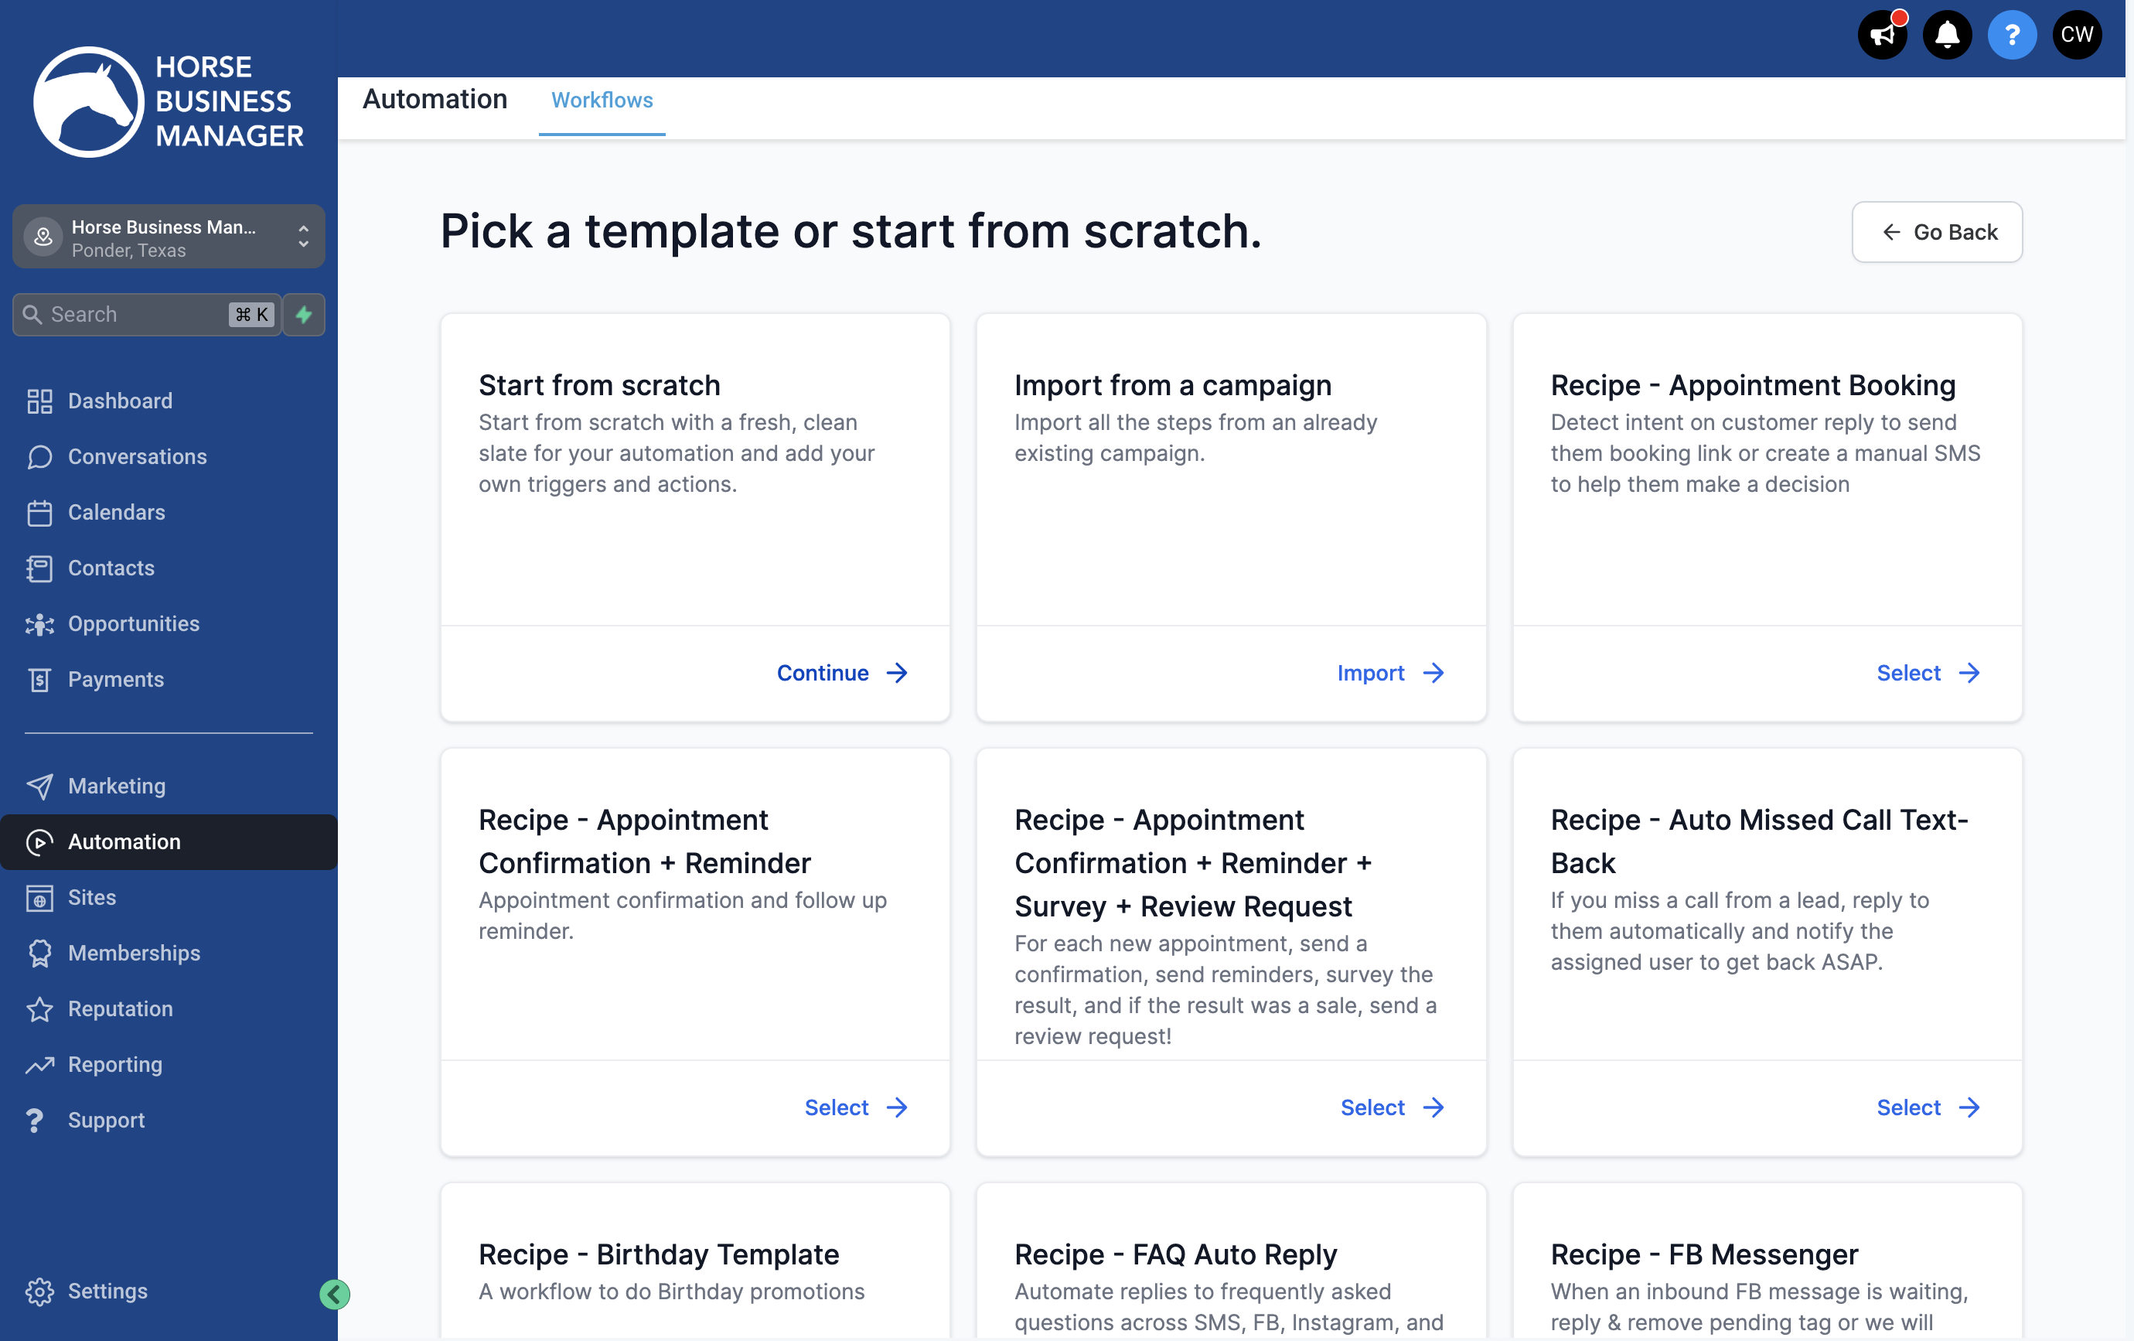Click the Dashboard grid icon
This screenshot has height=1341, width=2134.
pyautogui.click(x=39, y=401)
